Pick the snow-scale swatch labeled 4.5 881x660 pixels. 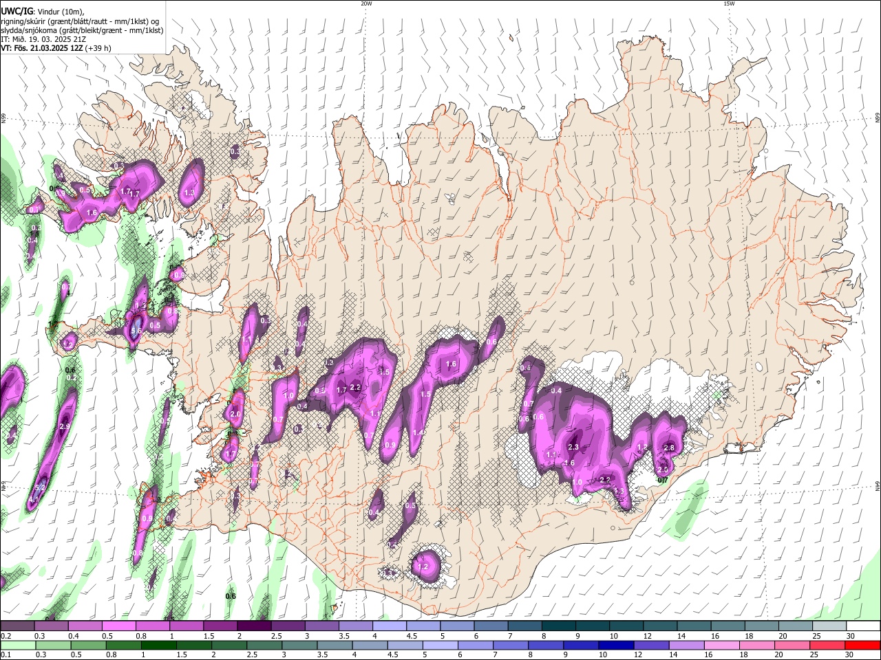pyautogui.click(x=423, y=626)
